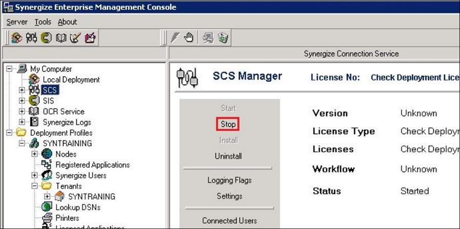Screen dimensions: 460x229
Task: Click the recycle bin toolbar icon
Action: 223,38
